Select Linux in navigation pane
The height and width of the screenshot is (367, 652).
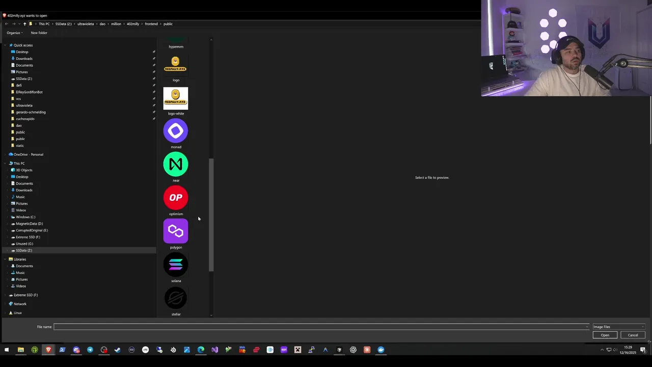[x=17, y=313]
